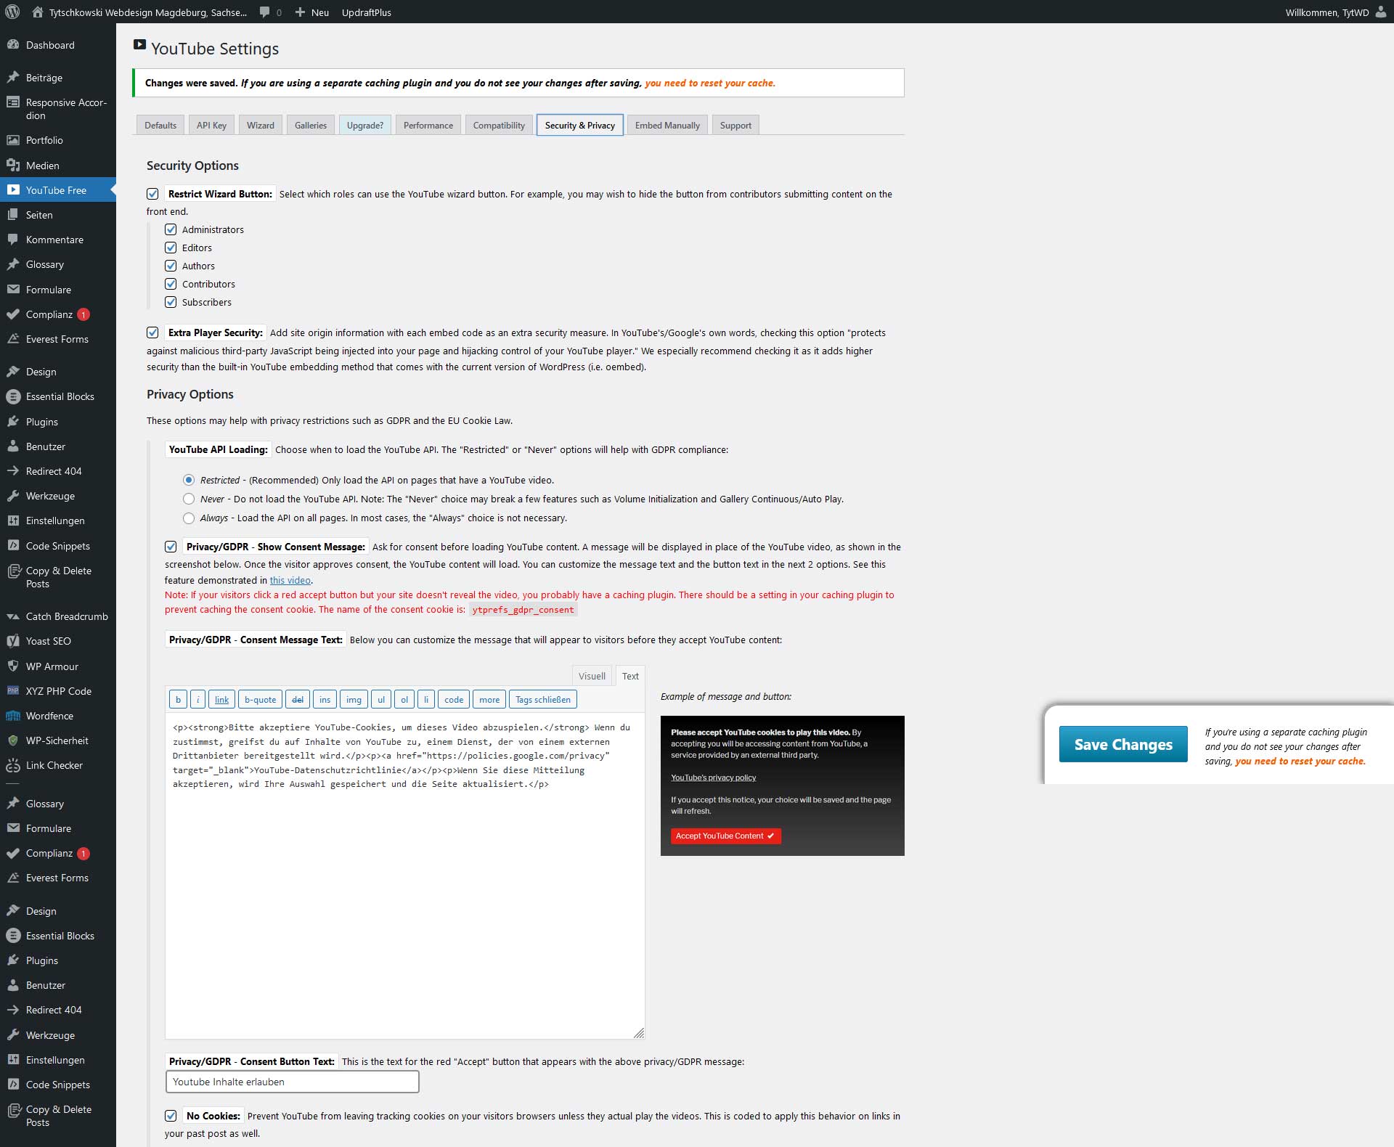Click the WP Armour shield icon
The width and height of the screenshot is (1394, 1147).
click(x=13, y=666)
